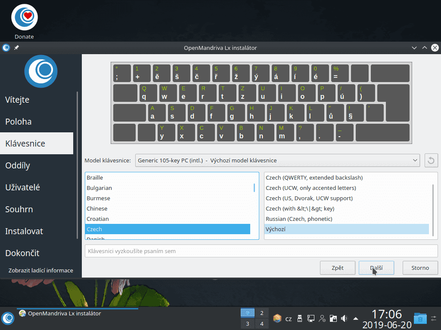Click the user switcher tray icon
Viewport: 441px width, 330px height.
(x=322, y=318)
